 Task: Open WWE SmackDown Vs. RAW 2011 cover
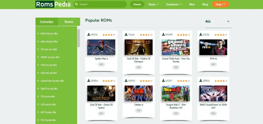pos(213,93)
